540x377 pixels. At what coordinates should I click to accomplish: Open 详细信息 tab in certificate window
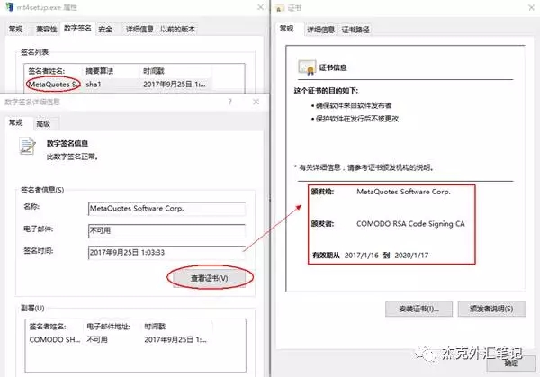pos(321,30)
